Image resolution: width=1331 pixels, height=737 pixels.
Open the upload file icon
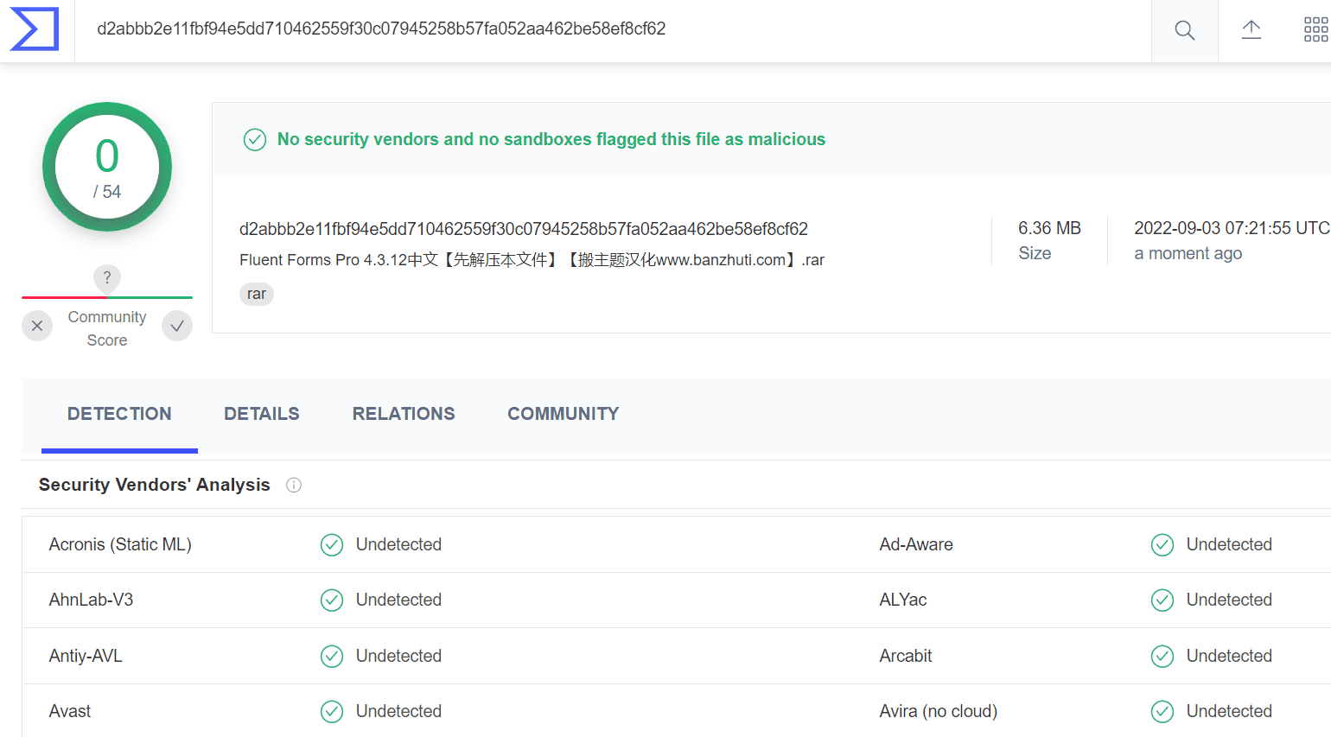[1251, 30]
